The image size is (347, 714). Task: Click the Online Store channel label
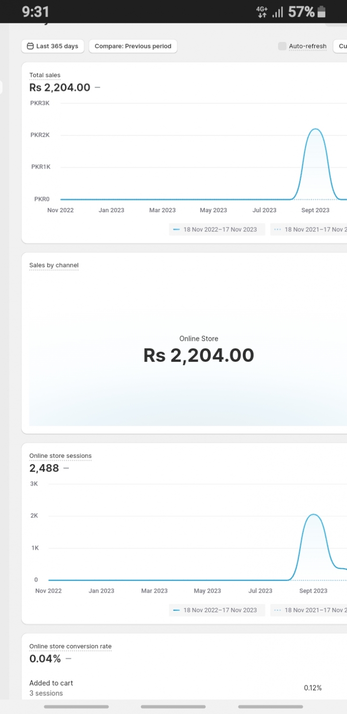tap(199, 339)
